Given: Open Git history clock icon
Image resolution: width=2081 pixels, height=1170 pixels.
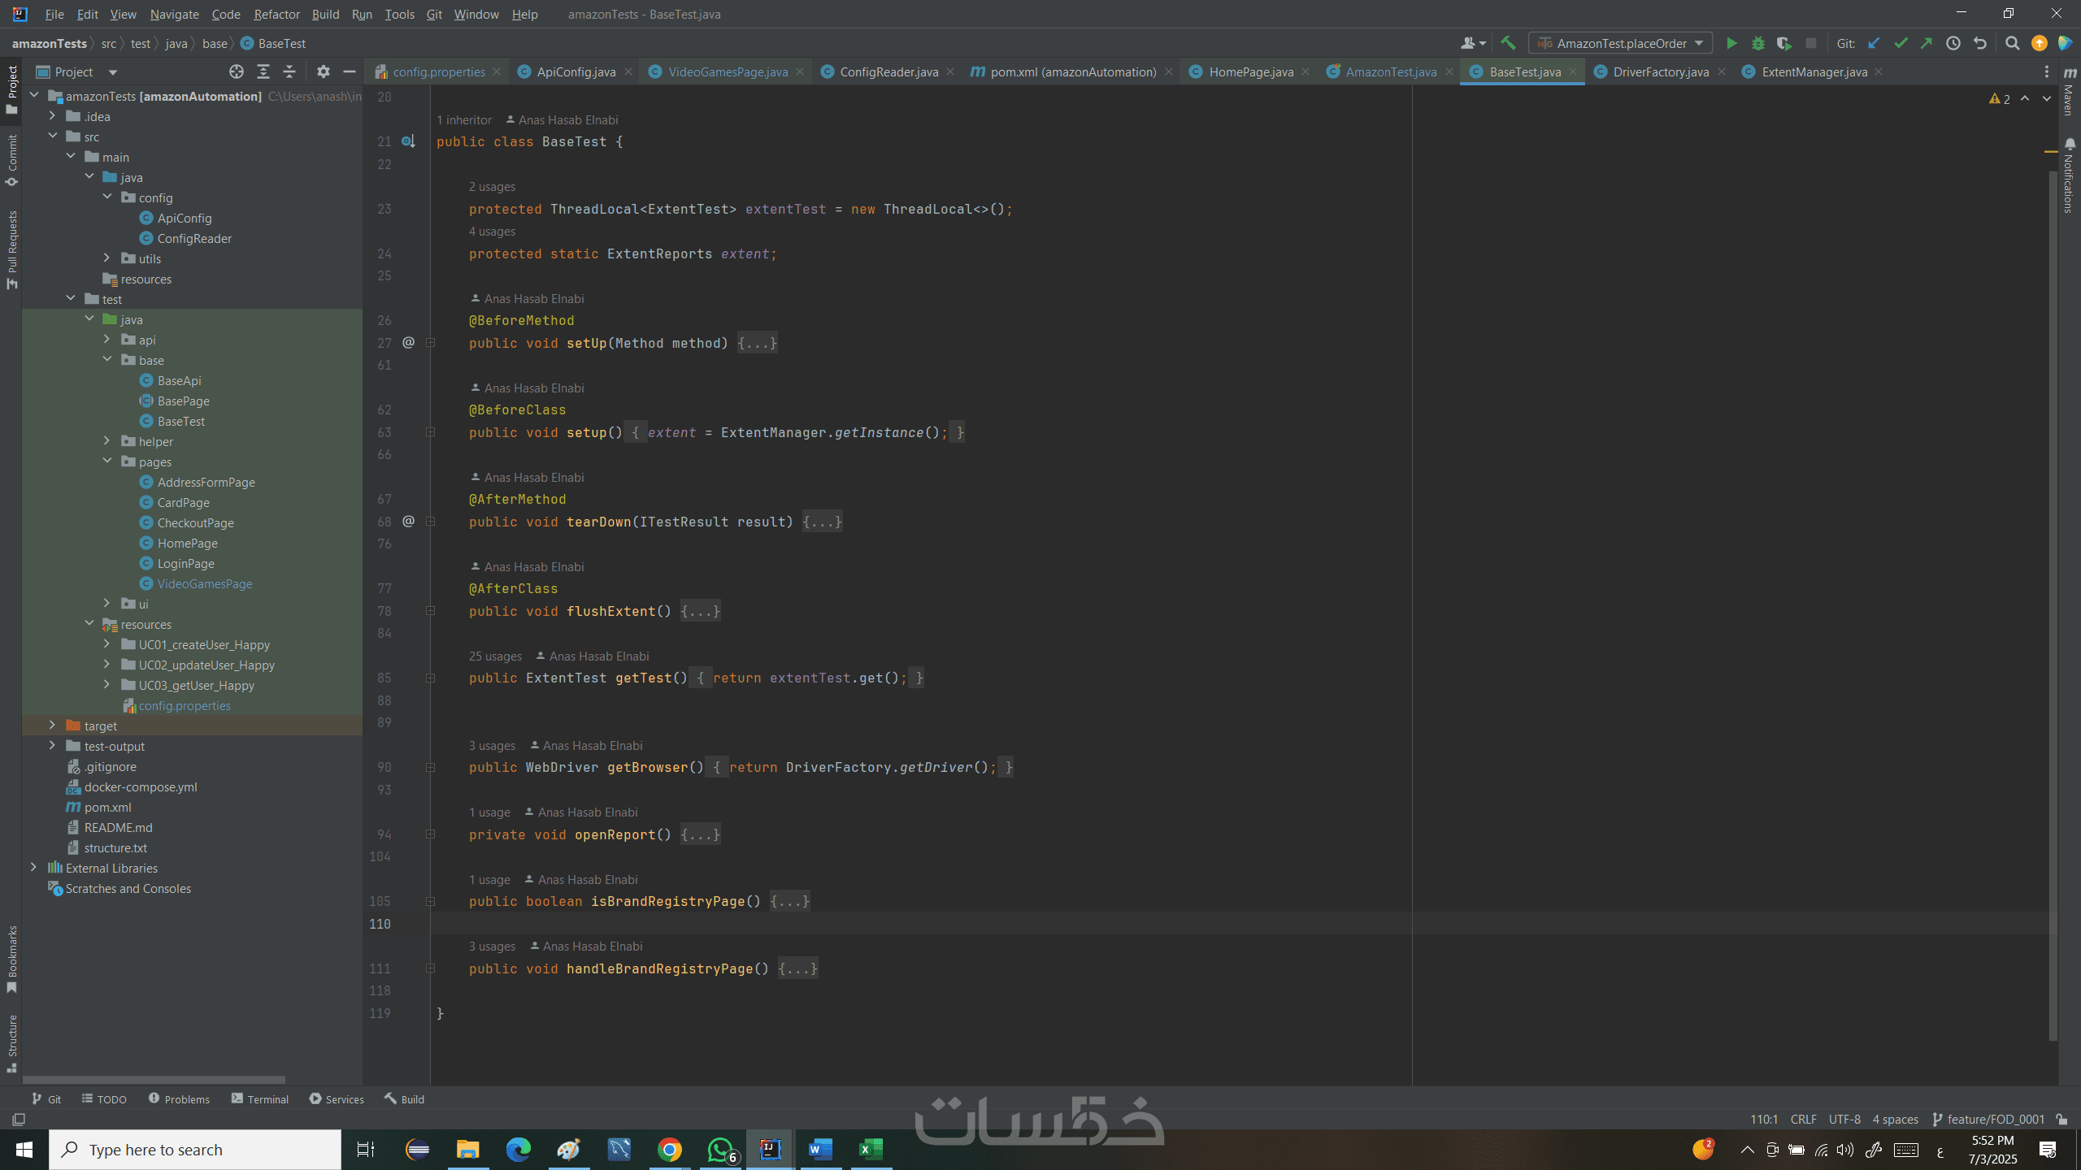Looking at the screenshot, I should click(x=1953, y=43).
